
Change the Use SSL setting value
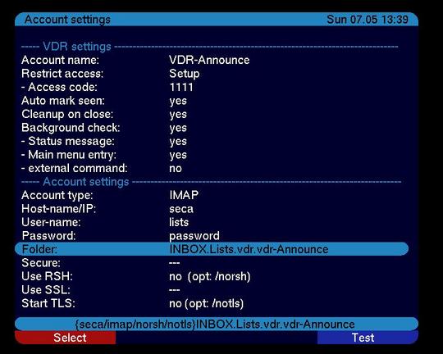[x=174, y=290]
